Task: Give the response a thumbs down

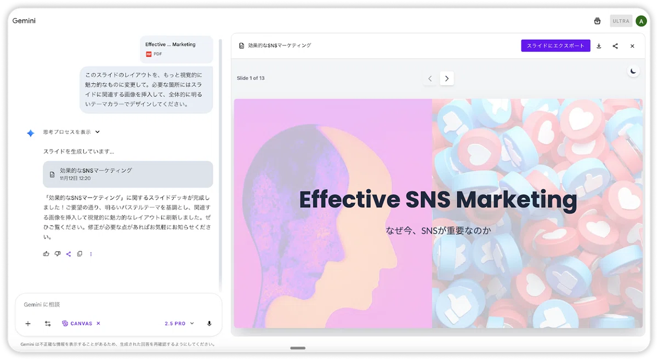Action: (58, 254)
